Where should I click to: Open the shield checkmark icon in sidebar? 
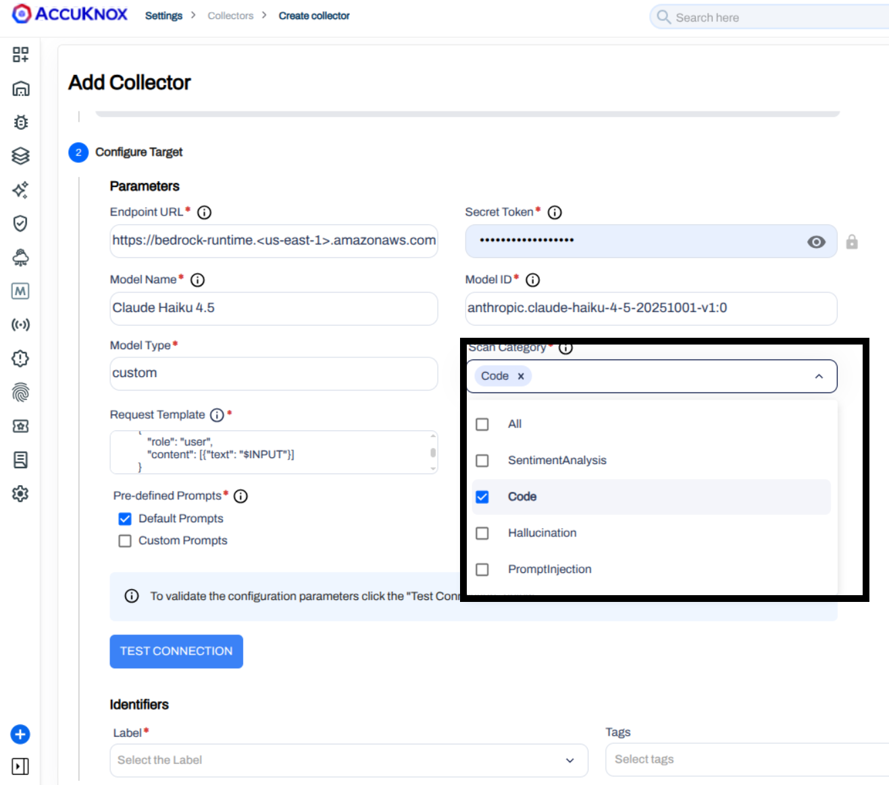tap(20, 224)
